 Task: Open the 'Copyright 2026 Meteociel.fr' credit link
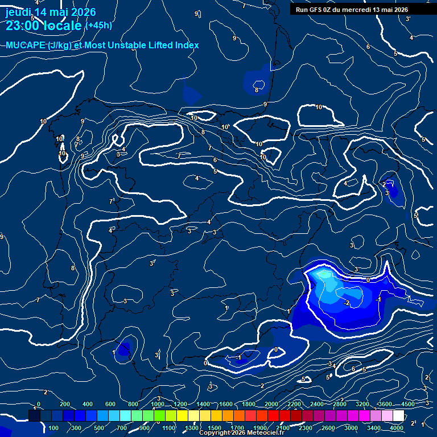pos(242,432)
